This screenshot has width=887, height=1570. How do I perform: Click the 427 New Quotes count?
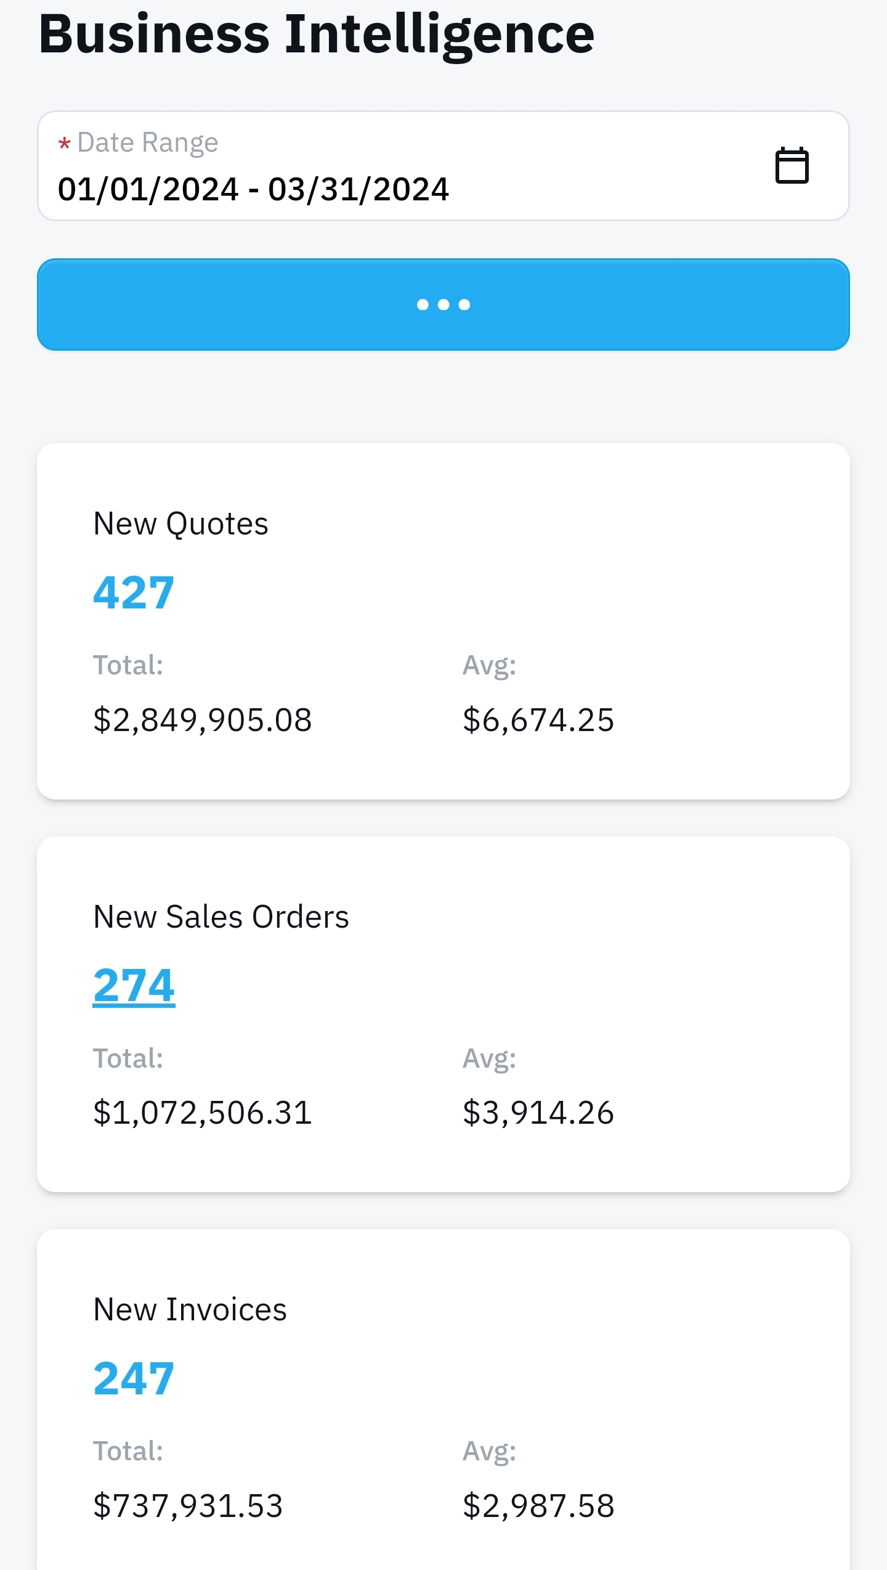tap(134, 592)
